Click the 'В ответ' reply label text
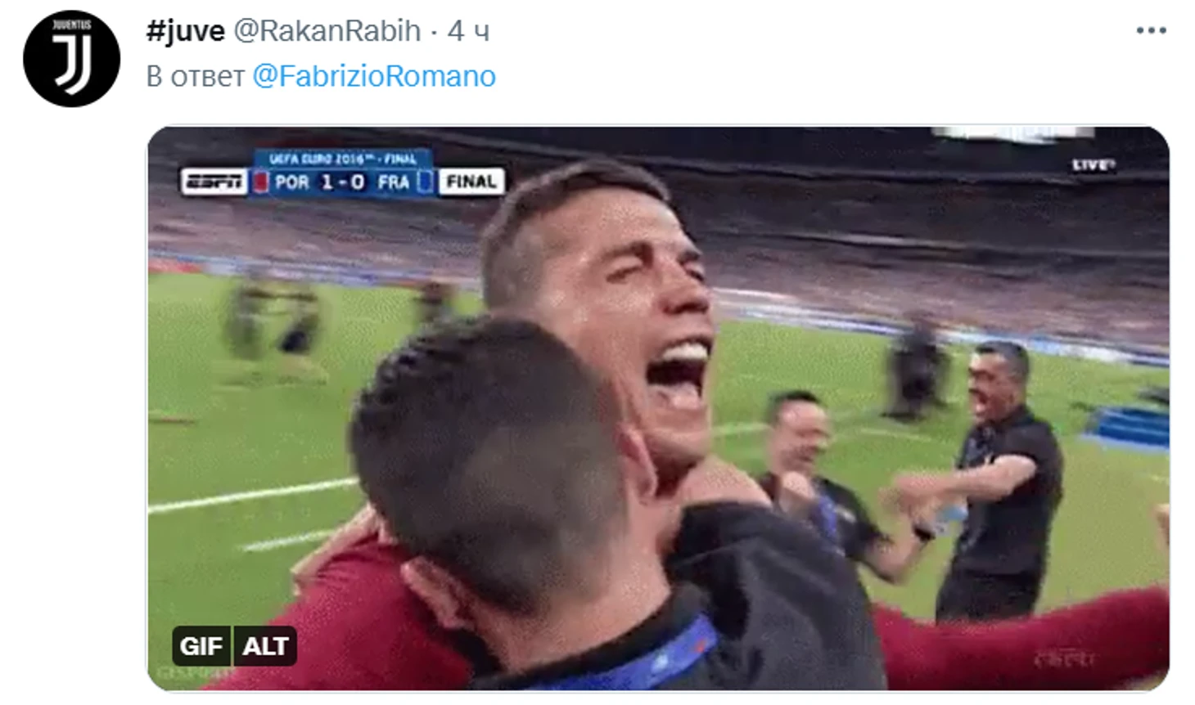The height and width of the screenshot is (705, 1195). [195, 76]
